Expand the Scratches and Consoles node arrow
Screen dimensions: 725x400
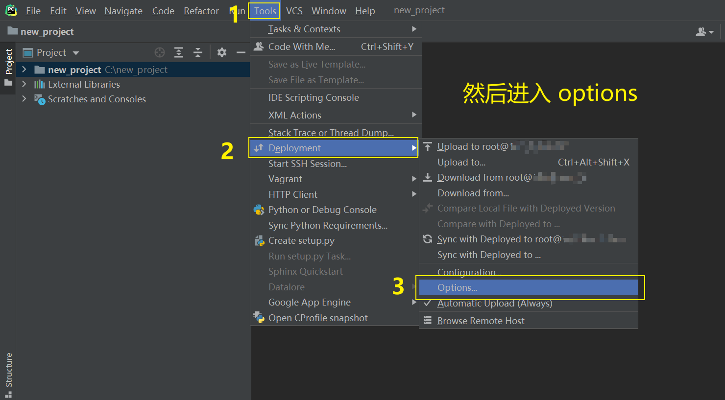click(24, 99)
